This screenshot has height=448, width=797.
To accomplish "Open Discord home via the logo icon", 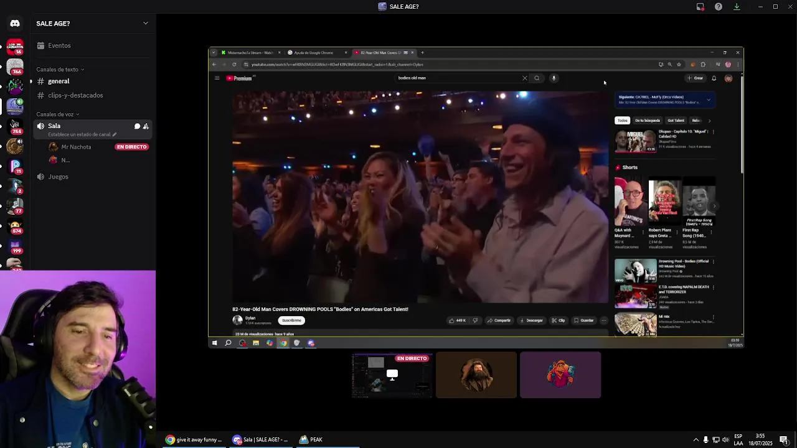I will (x=15, y=24).
